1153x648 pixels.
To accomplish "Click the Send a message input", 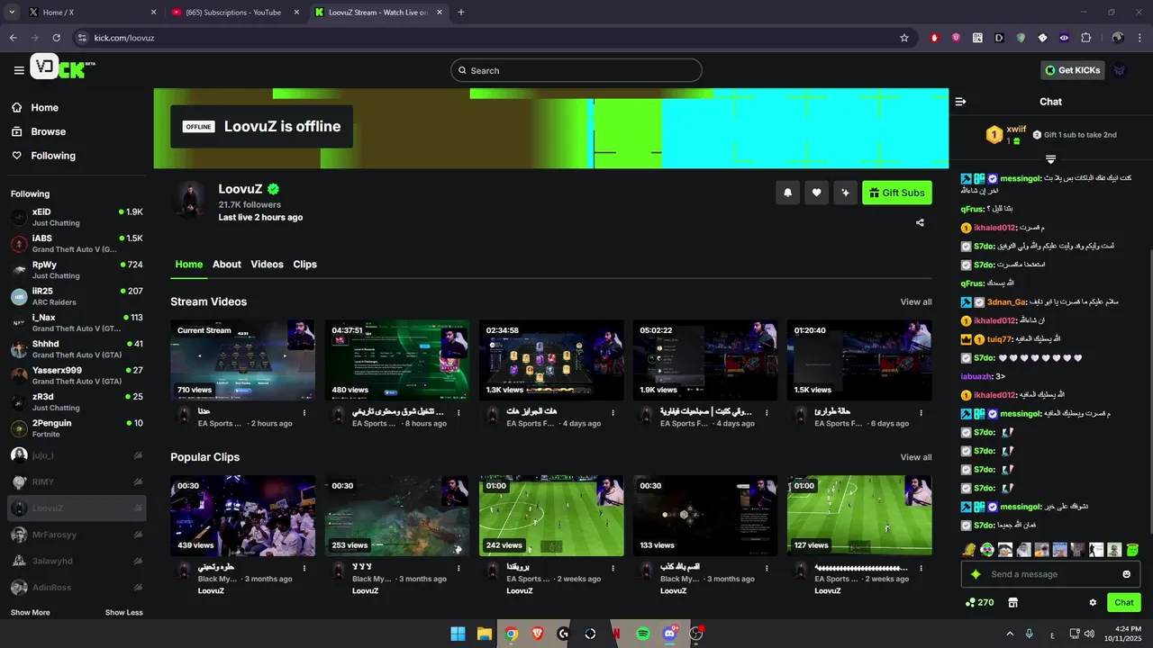I will tap(1050, 574).
